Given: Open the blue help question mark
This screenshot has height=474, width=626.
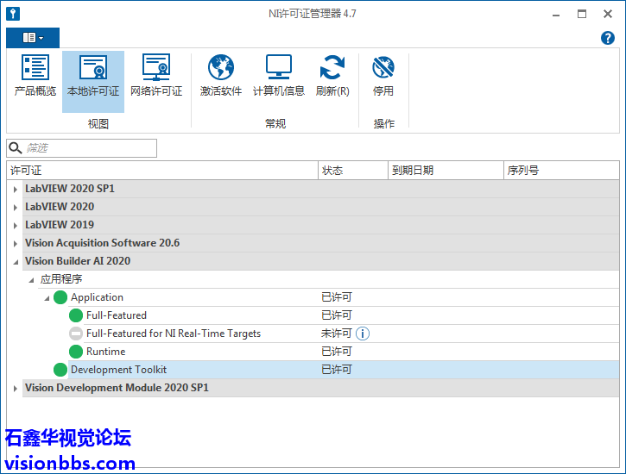Looking at the screenshot, I should (607, 38).
